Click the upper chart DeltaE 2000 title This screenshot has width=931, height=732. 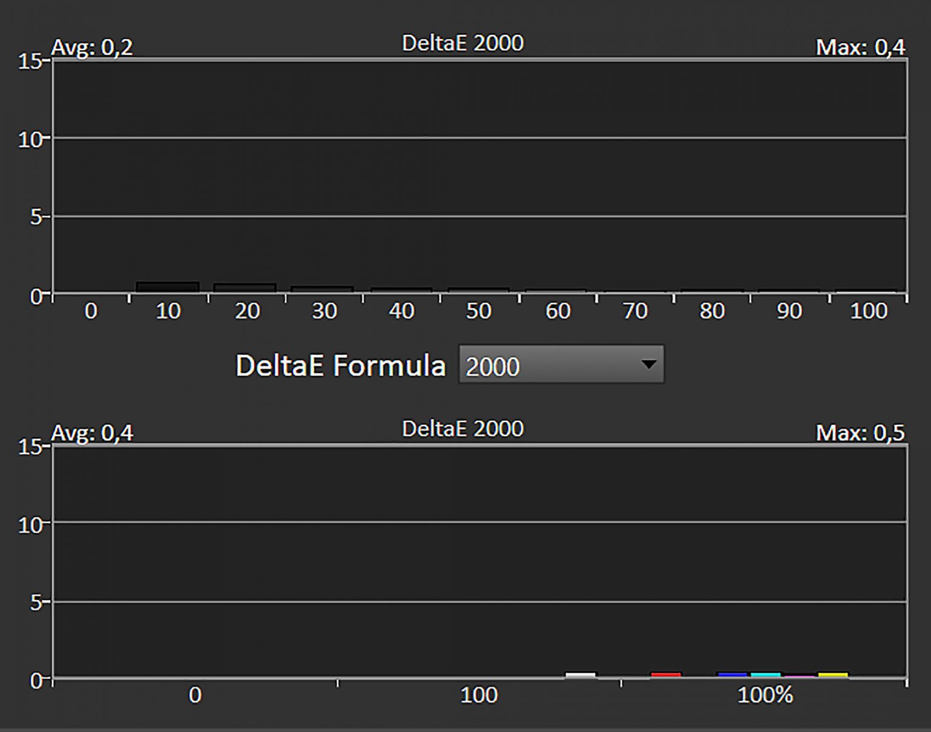(462, 43)
